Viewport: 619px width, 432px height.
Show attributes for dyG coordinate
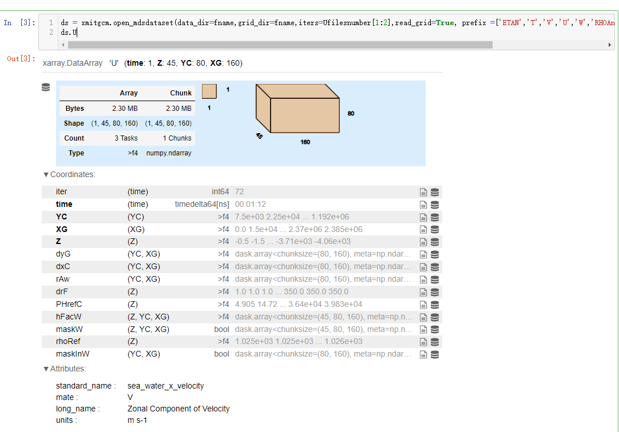(x=423, y=255)
